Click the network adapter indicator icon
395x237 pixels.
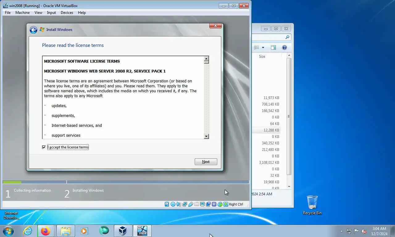(185, 204)
